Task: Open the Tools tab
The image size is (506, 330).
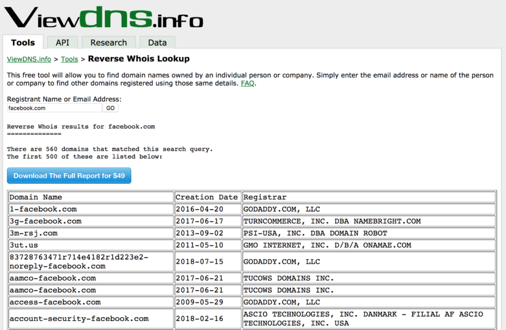Action: click(23, 42)
